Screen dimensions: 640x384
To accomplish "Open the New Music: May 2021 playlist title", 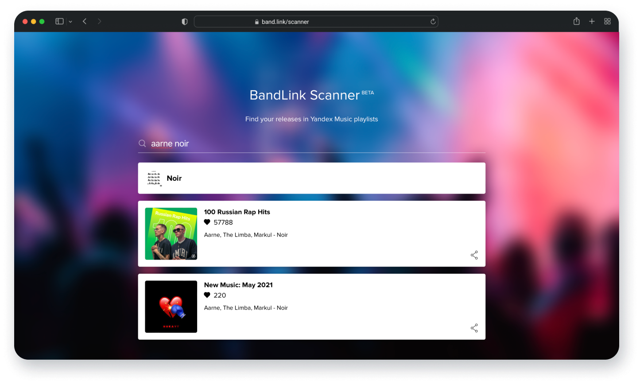I will [x=238, y=285].
